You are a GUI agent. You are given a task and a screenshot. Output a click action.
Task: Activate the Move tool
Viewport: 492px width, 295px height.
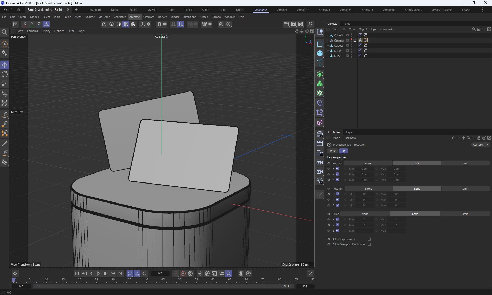coord(5,65)
